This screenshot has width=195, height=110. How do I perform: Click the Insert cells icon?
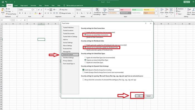point(162,10)
